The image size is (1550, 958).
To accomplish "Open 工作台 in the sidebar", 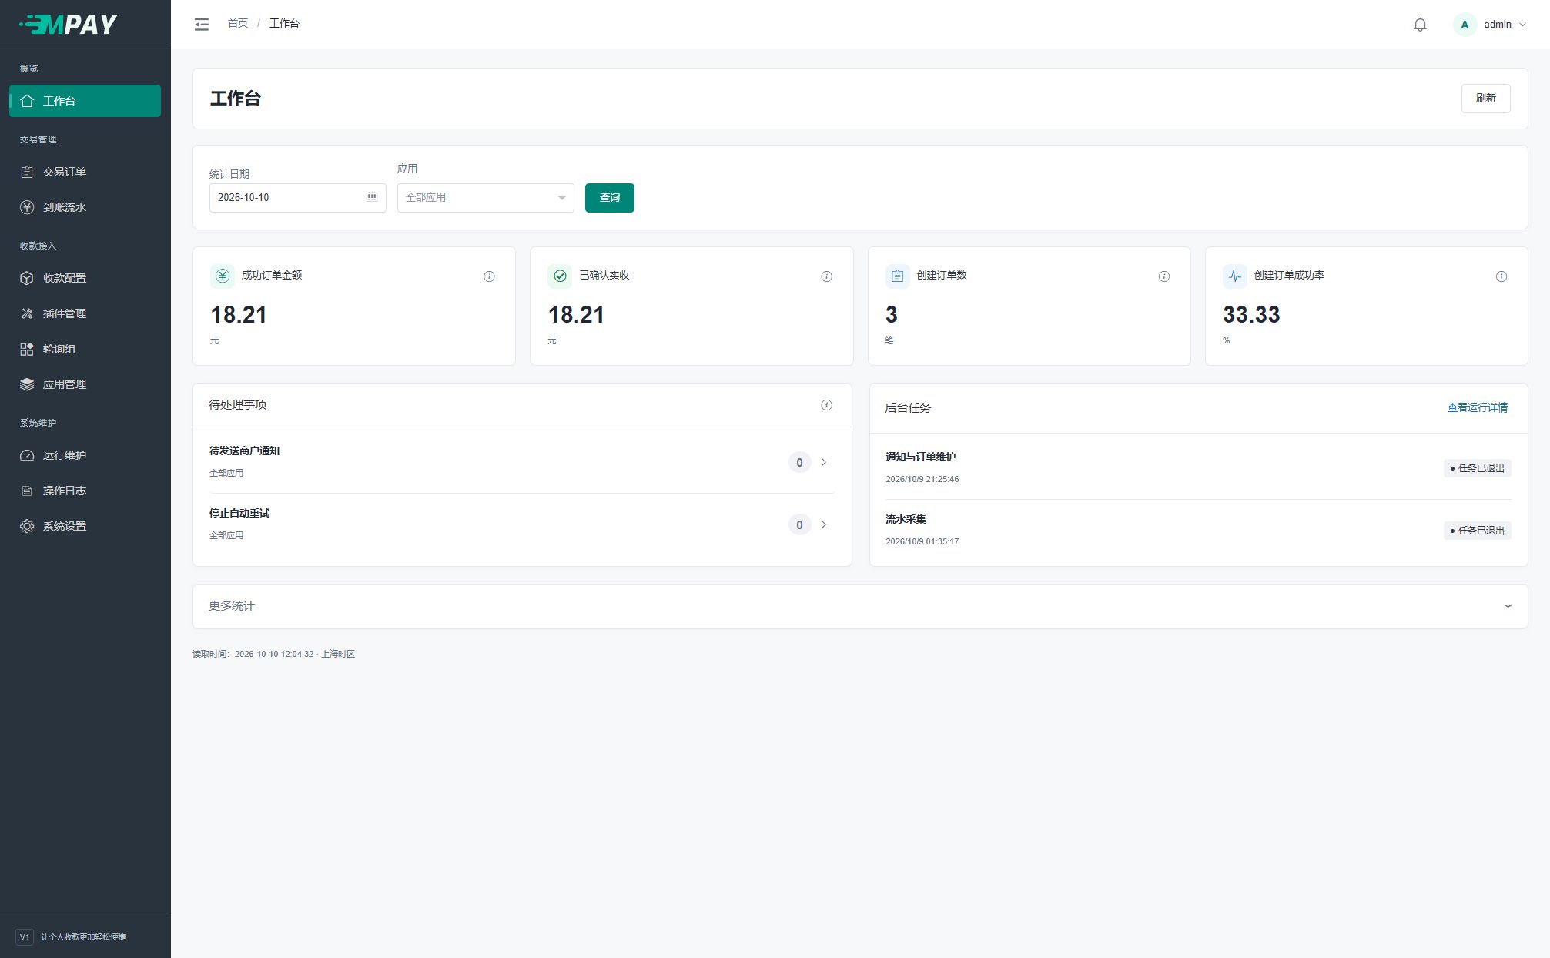I will (x=85, y=101).
